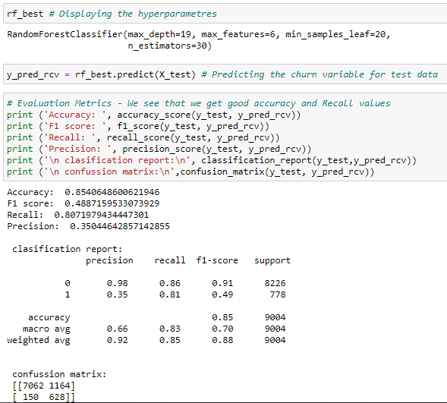Image resolution: width=447 pixels, height=403 pixels.
Task: Click support value 8226 for class 0
Action: click(275, 283)
